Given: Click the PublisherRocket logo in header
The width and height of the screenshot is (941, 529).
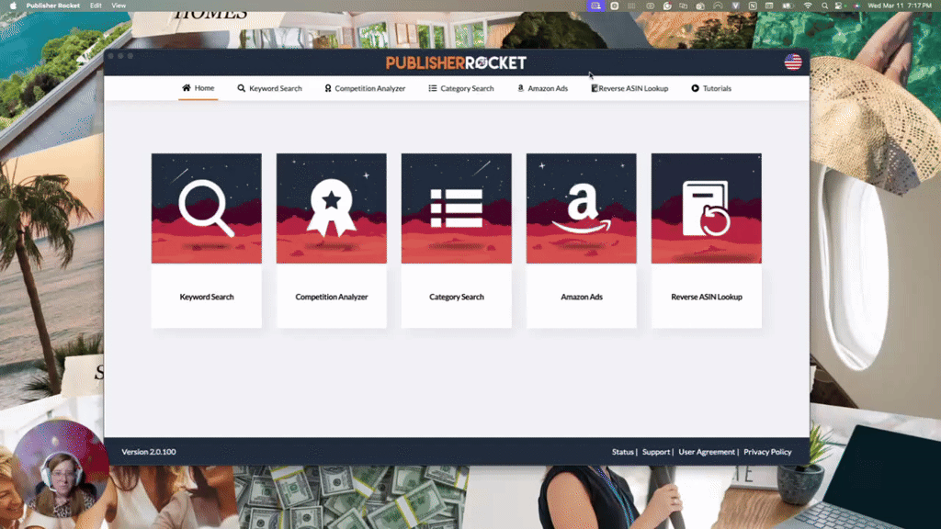Looking at the screenshot, I should (x=456, y=62).
